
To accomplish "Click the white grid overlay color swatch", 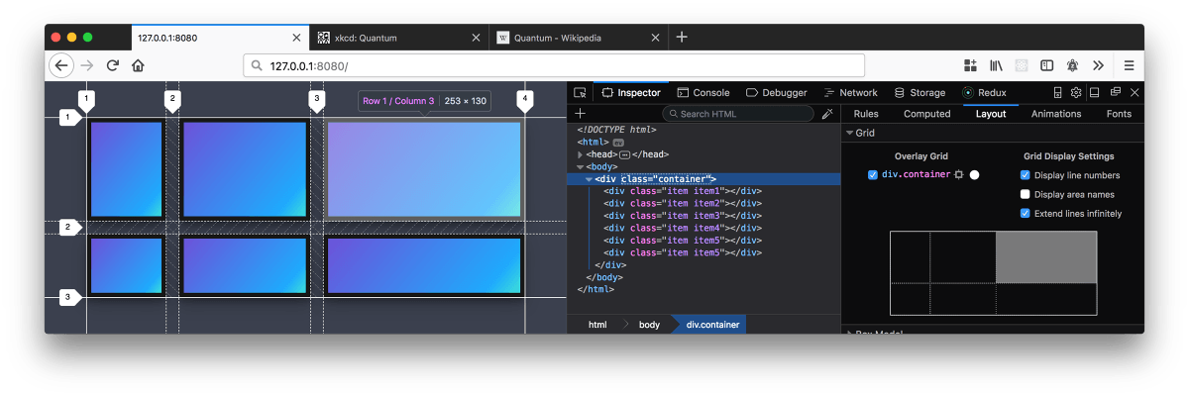I will [x=975, y=175].
